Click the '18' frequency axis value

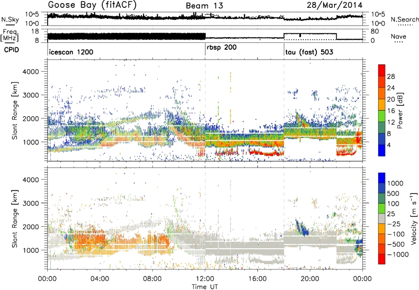click(35, 31)
